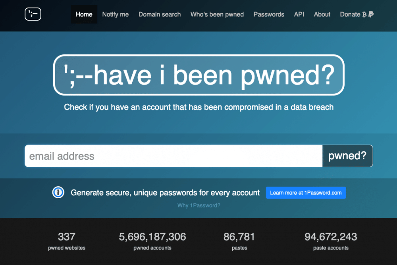Screen dimensions: 397x265
Task: Select the Donate menu item
Action: (x=350, y=14)
